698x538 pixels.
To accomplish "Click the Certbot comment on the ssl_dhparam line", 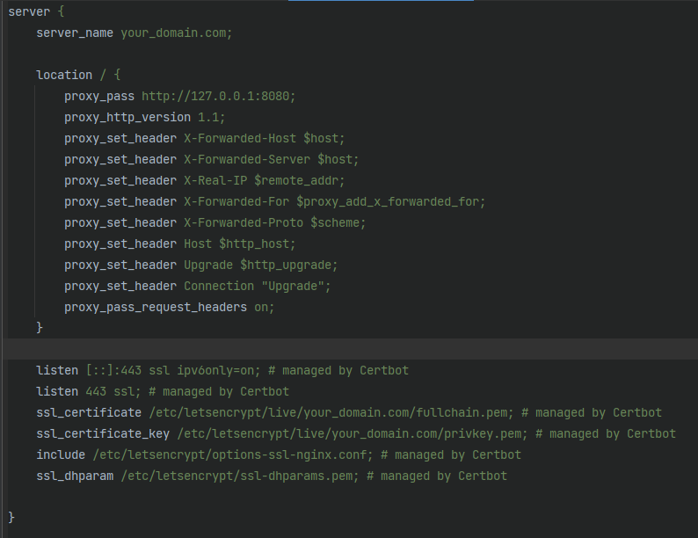I will (x=437, y=476).
